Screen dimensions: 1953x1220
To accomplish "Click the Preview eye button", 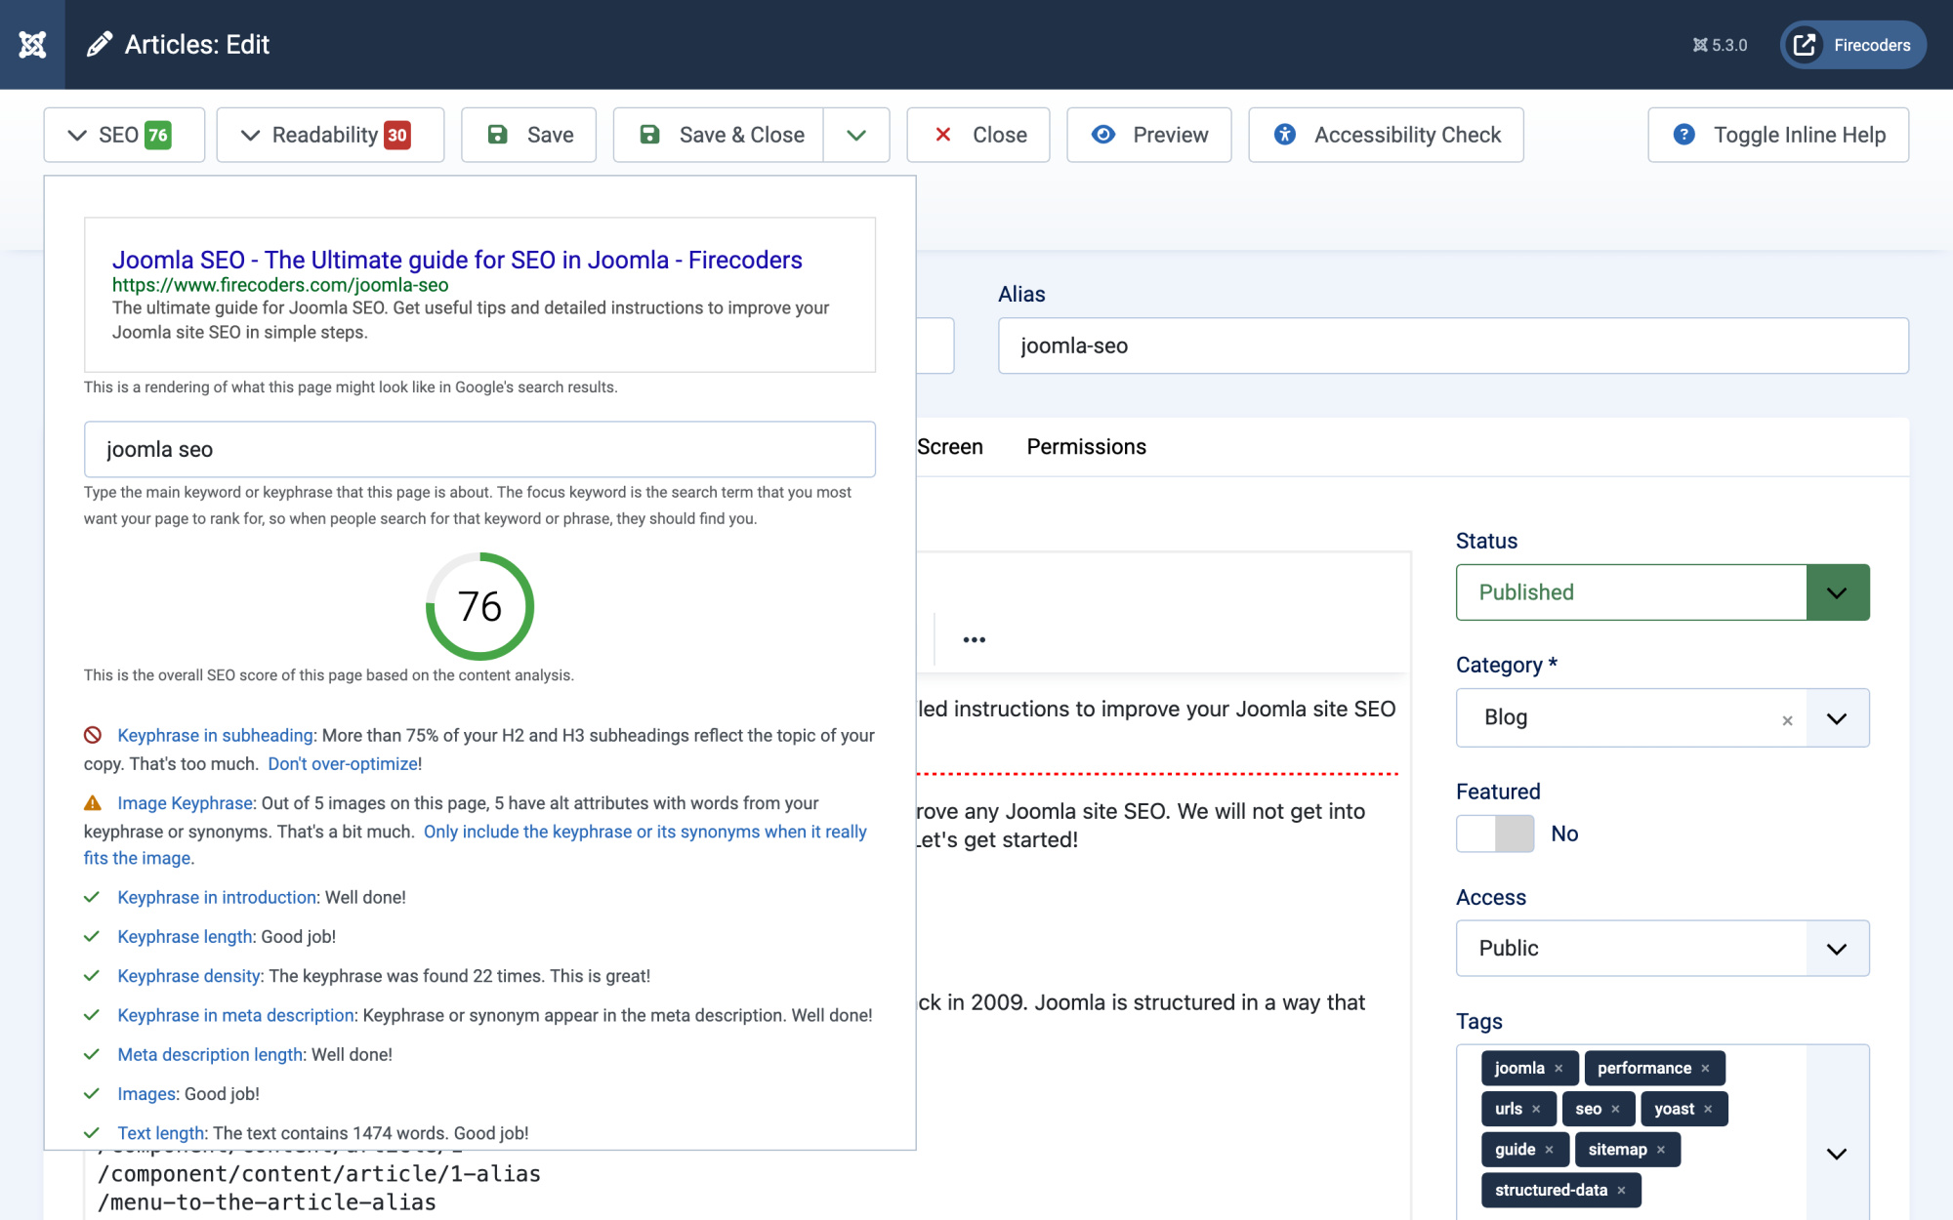I will point(1149,135).
